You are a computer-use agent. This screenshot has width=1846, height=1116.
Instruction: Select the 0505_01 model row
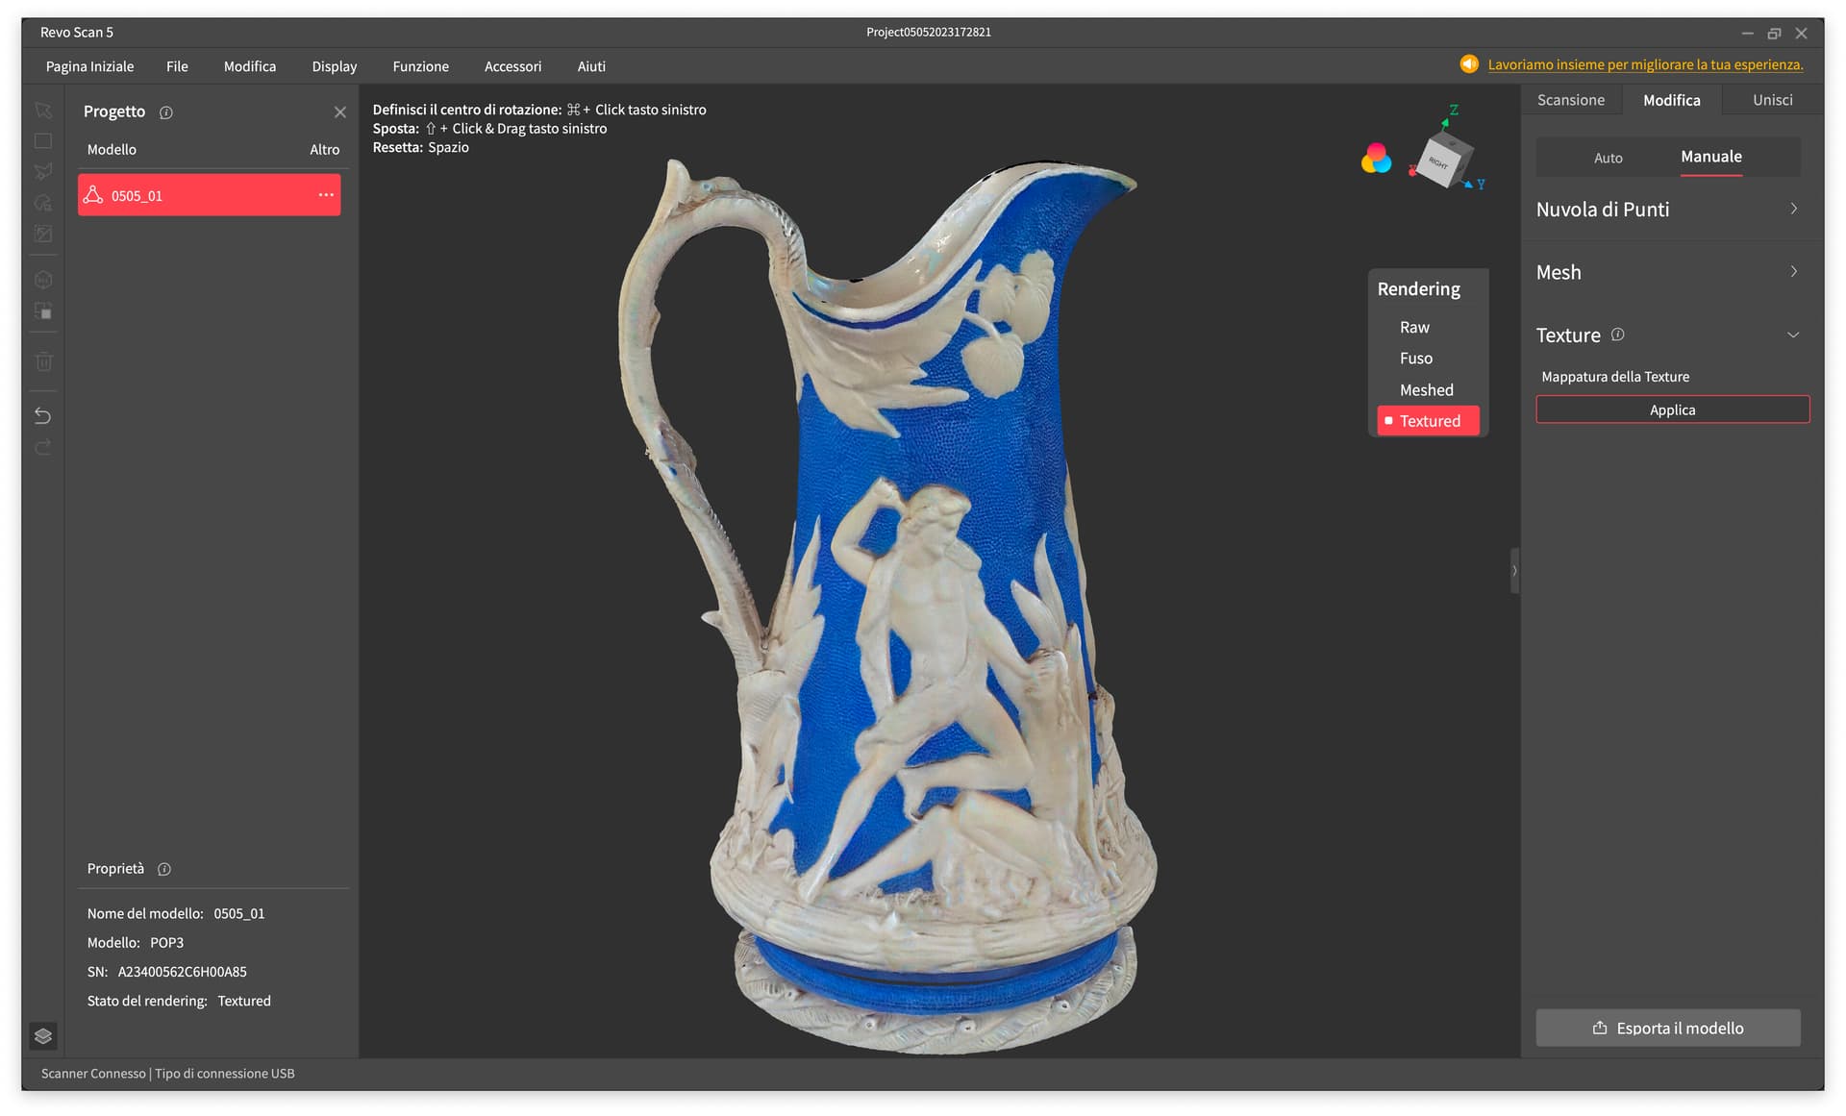pos(210,195)
